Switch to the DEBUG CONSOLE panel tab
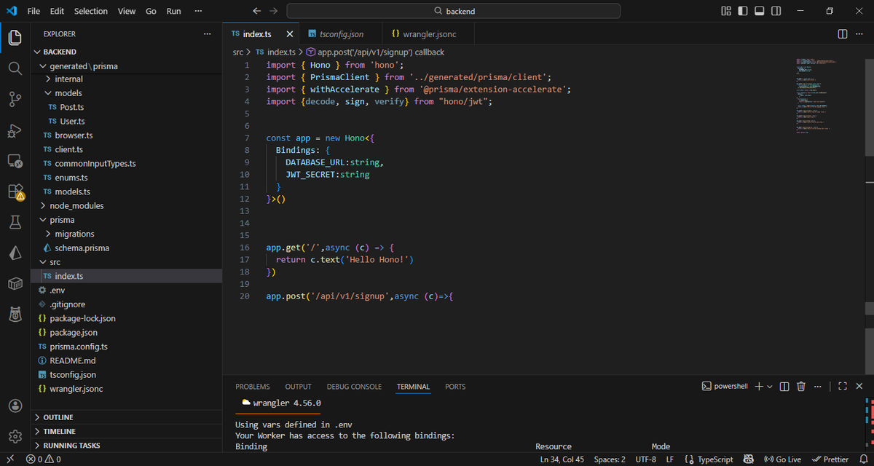Viewport: 874px width, 466px height. [354, 387]
